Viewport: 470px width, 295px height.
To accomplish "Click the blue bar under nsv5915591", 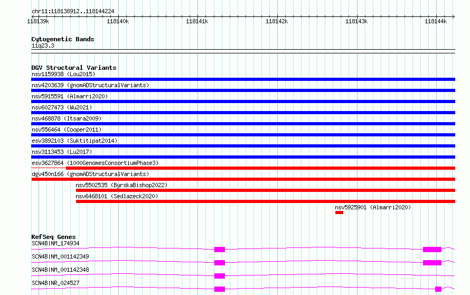I will click(243, 102).
